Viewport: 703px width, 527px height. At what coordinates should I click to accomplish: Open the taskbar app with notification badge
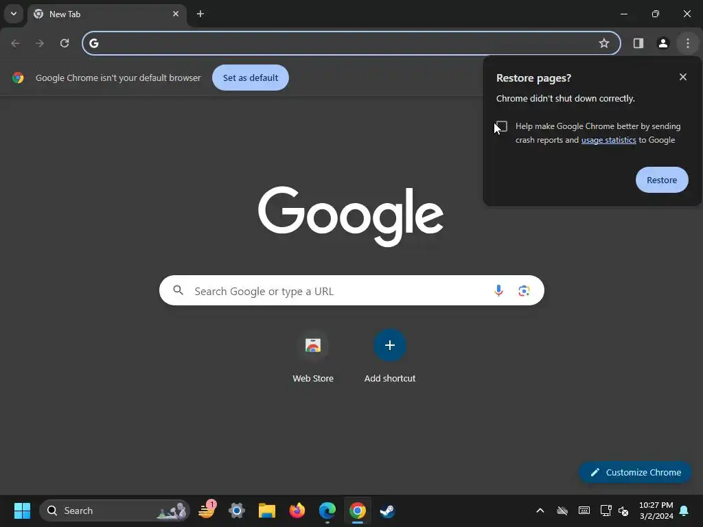tap(207, 511)
